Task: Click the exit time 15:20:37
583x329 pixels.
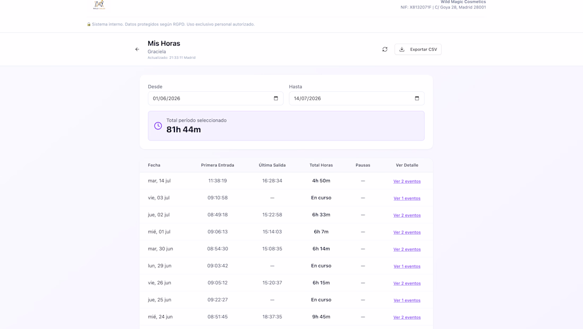Action: pyautogui.click(x=272, y=282)
